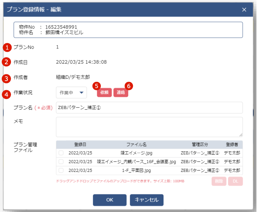Click into the メモ text area
This screenshot has width=257, height=212.
(149, 127)
